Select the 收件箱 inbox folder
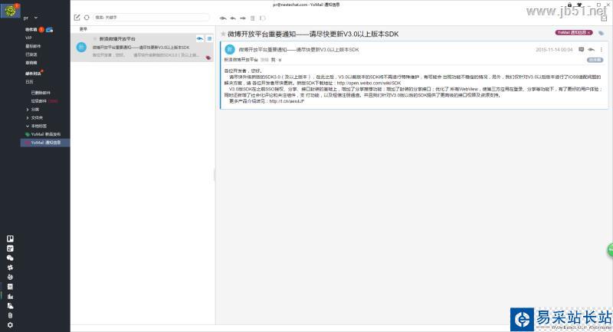Screen dimensions: 613x332 pos(31,29)
